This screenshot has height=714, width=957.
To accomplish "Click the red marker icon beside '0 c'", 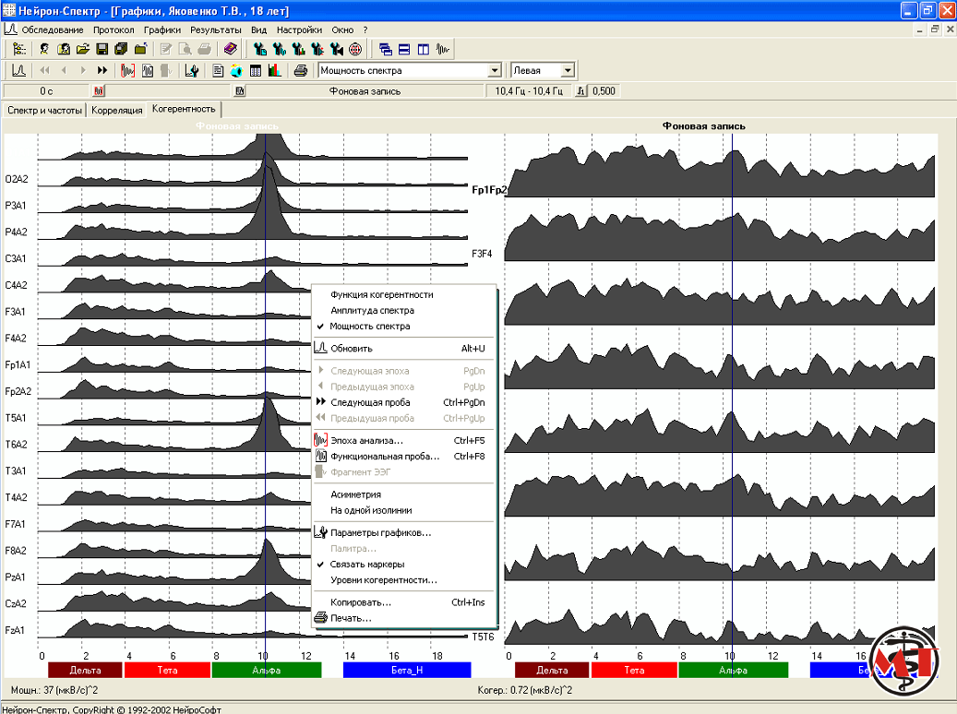I will 99,91.
